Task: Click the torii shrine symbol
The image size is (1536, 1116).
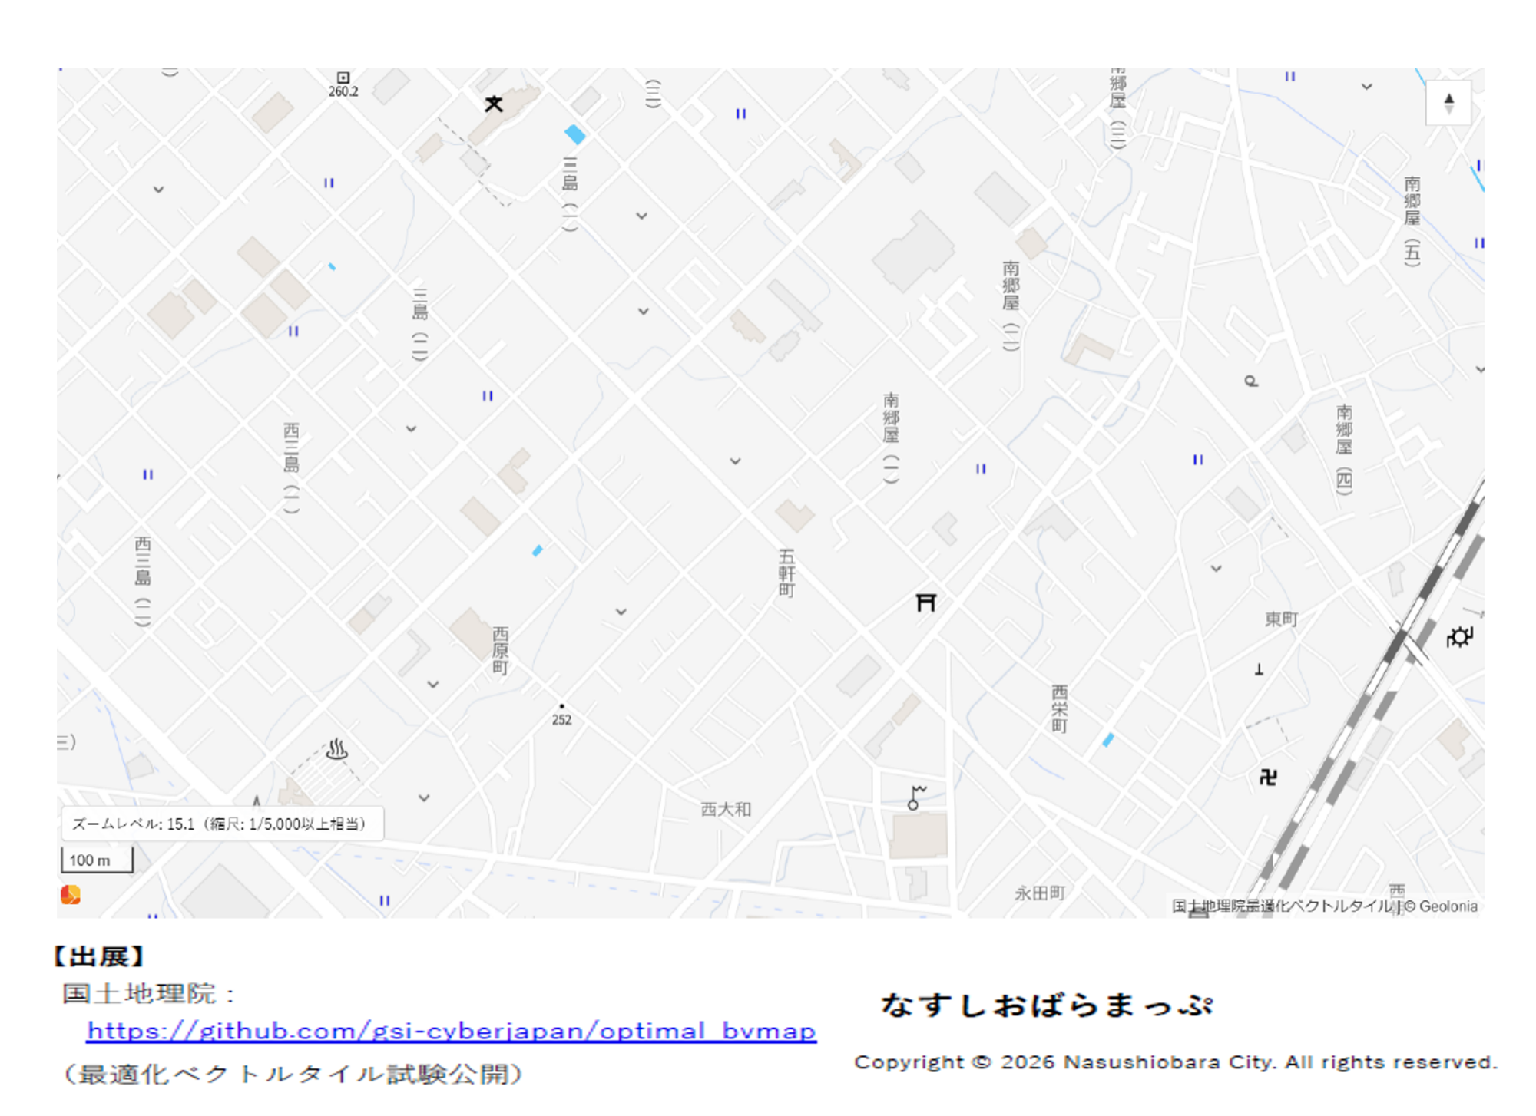Action: pos(925,603)
